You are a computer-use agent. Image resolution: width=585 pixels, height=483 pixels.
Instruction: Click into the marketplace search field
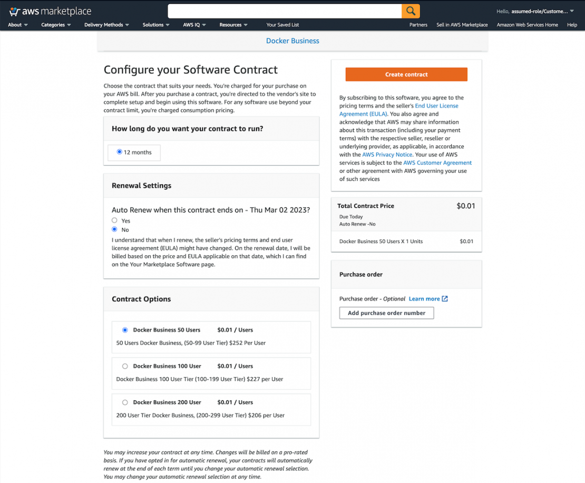click(x=285, y=11)
